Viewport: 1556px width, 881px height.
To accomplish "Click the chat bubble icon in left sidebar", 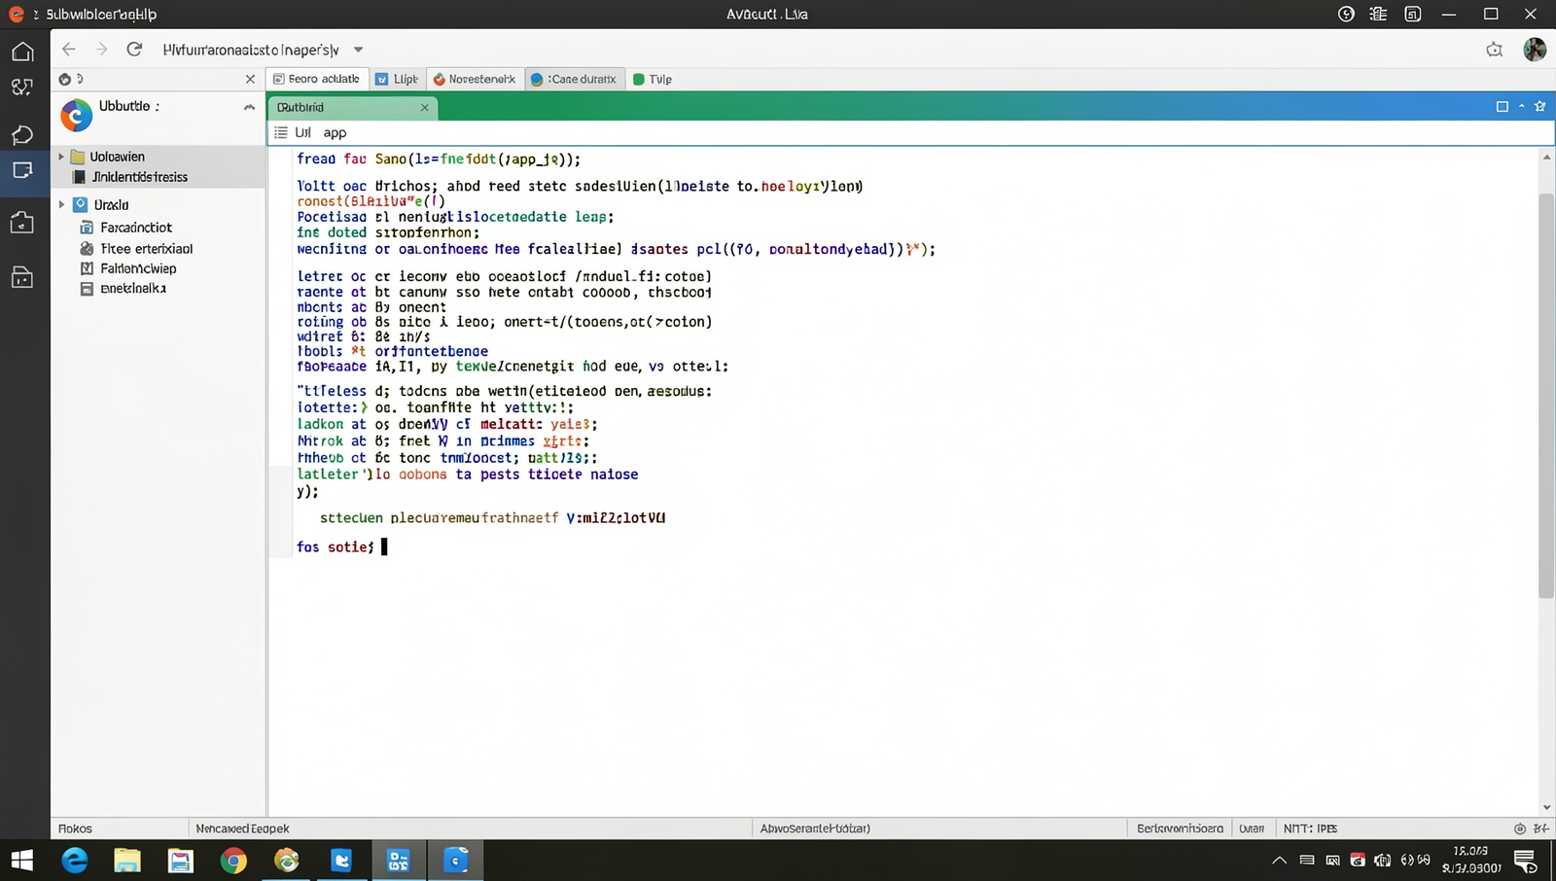I will point(22,134).
